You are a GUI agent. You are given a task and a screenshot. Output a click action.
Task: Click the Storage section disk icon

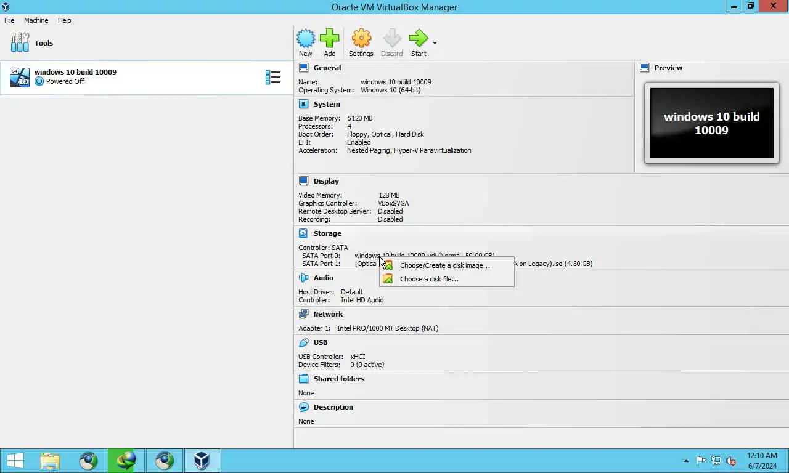(x=303, y=233)
